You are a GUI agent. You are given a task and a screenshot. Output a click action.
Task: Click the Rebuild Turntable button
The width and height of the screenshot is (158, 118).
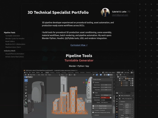102,106
